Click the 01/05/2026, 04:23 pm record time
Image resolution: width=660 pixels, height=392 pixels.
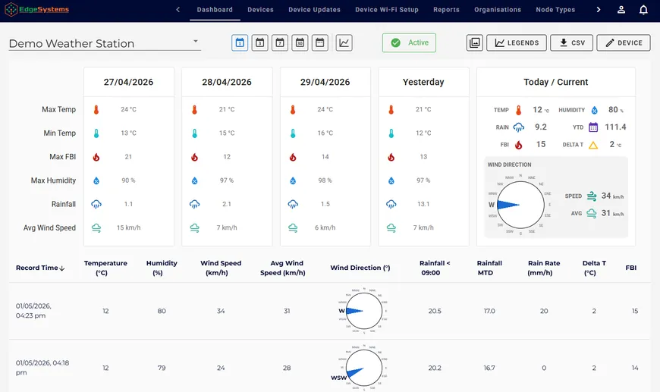coord(33,311)
